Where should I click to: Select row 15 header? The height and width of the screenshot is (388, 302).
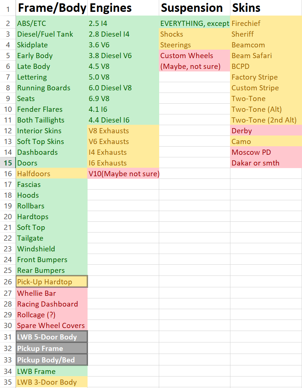[x=8, y=163]
